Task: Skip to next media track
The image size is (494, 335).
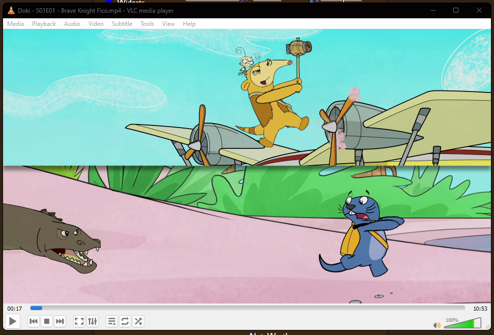Action: click(60, 321)
